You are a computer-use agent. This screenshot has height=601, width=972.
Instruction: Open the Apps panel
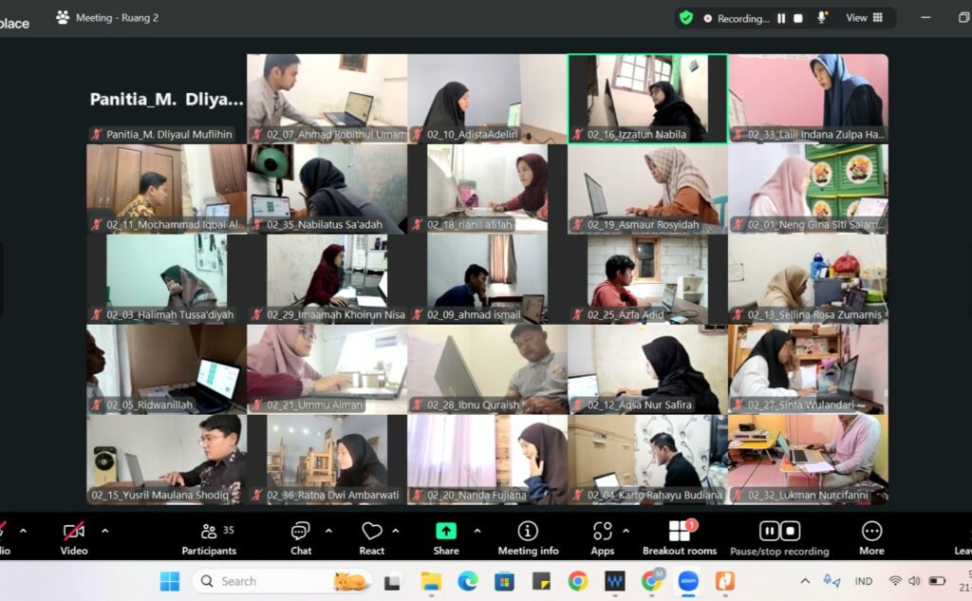[602, 537]
